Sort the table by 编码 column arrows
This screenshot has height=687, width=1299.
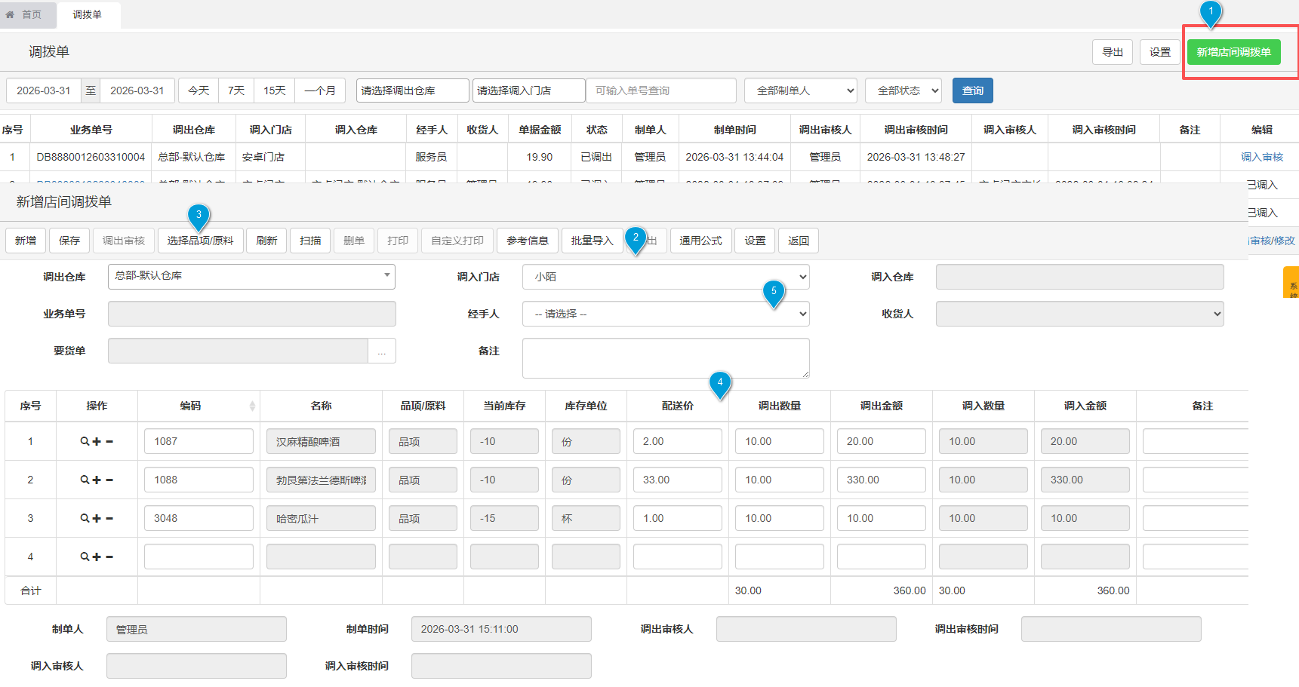click(252, 406)
